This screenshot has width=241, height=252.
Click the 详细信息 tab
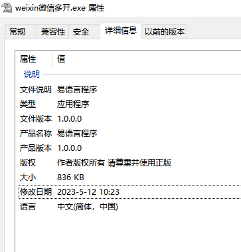point(121,31)
